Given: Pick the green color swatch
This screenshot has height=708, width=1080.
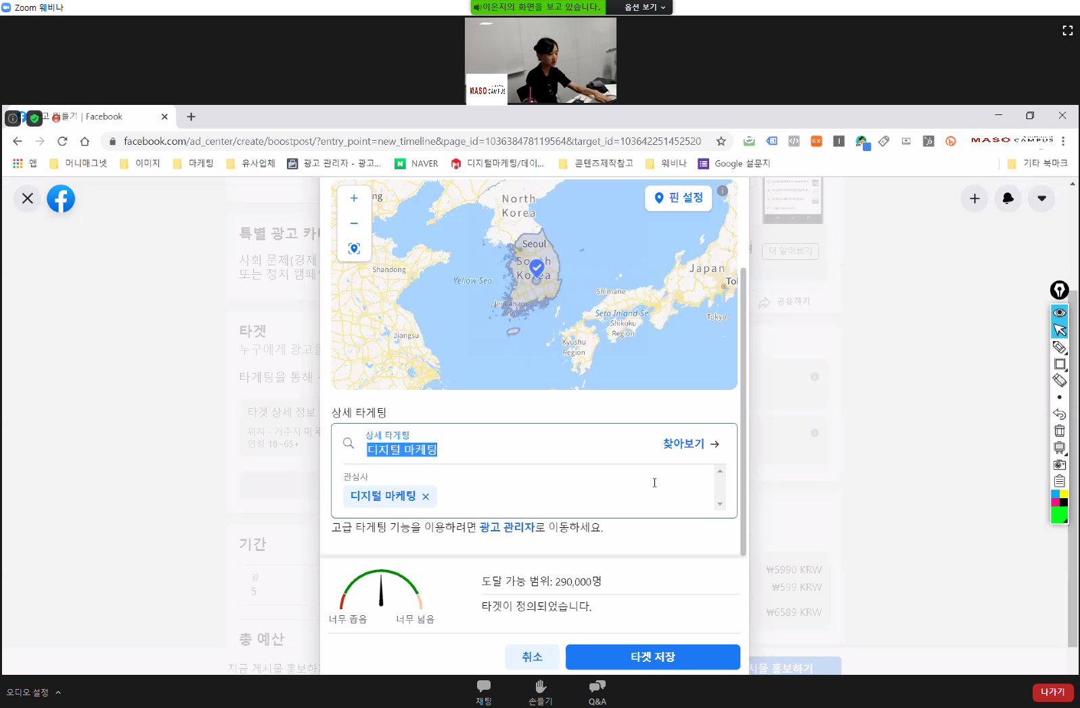Looking at the screenshot, I should pos(1059,515).
